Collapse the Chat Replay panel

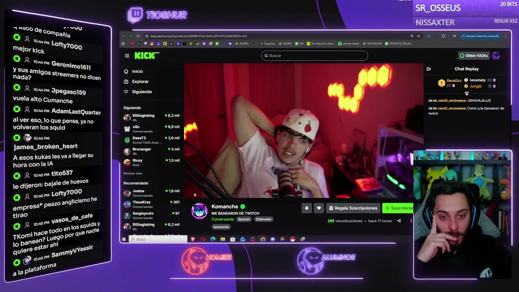point(429,69)
